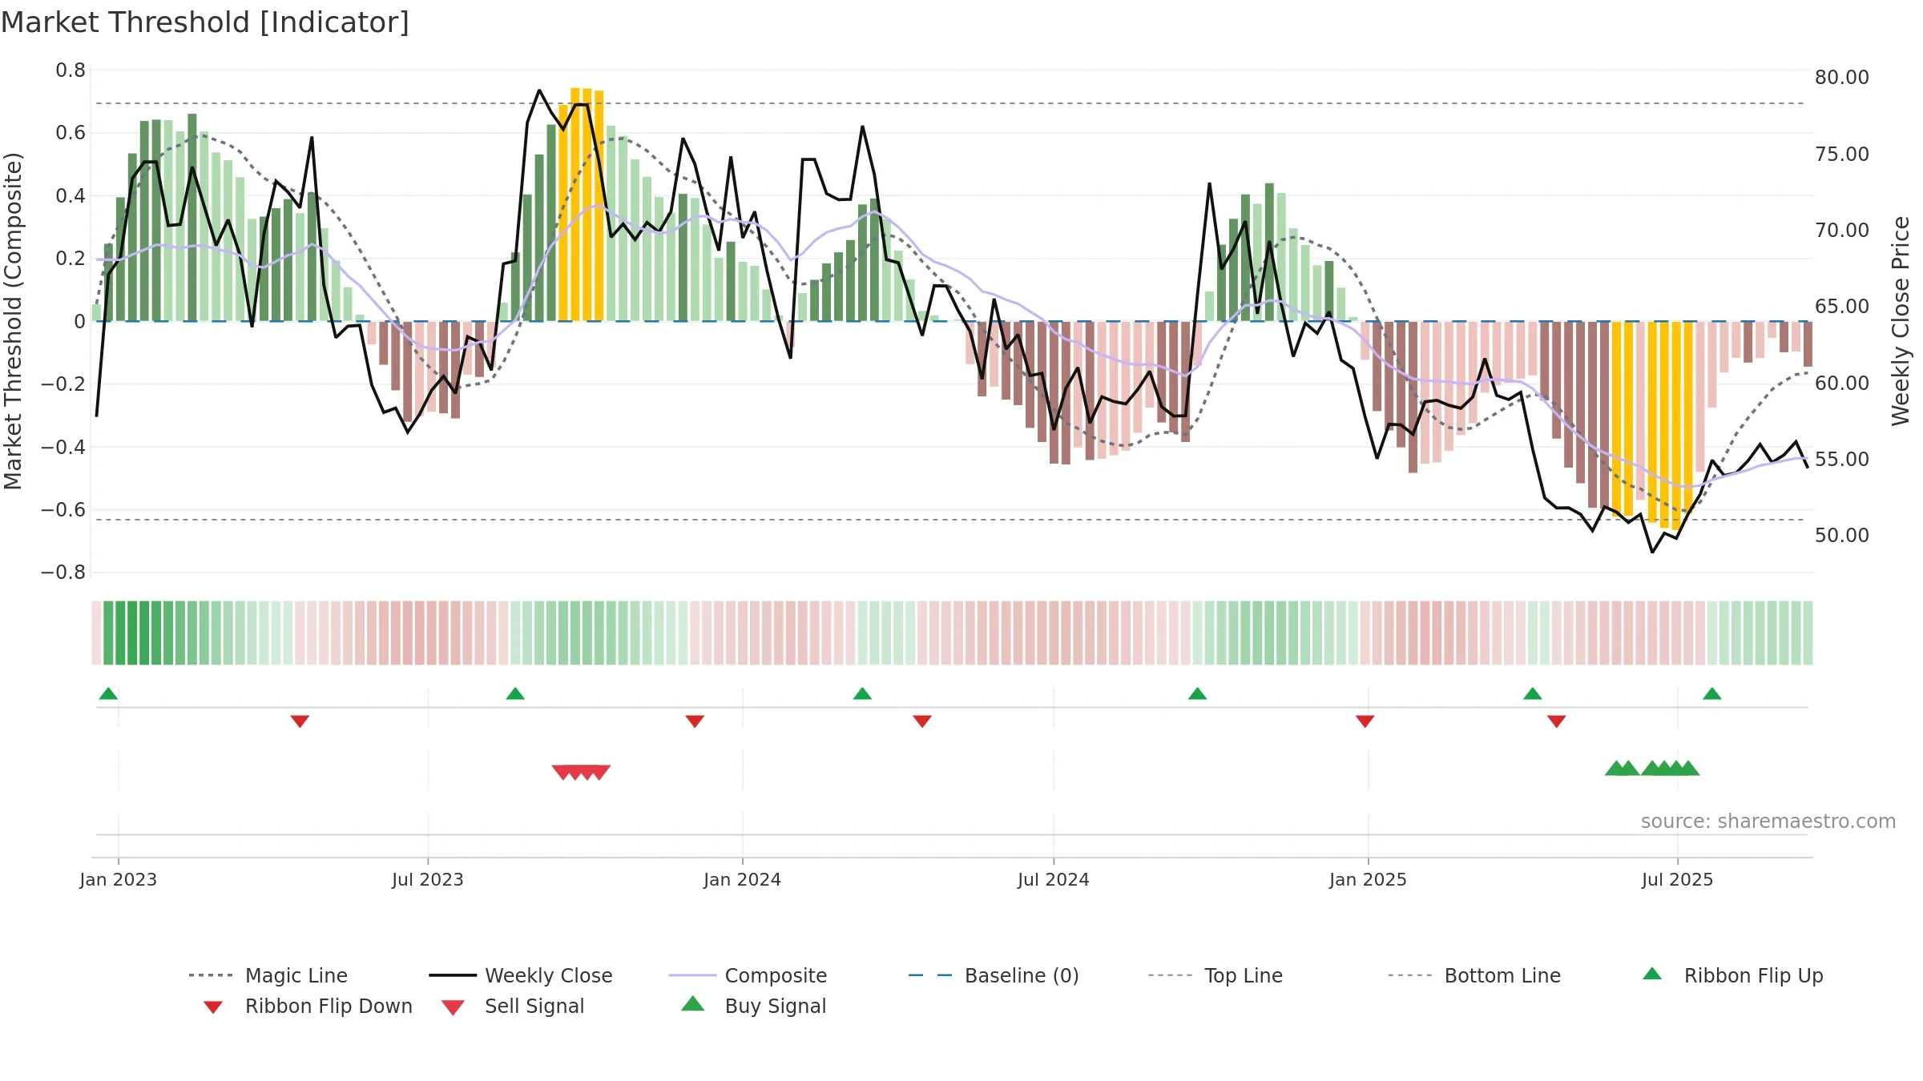Click the 50.00 price axis value
The width and height of the screenshot is (1923, 1081).
(x=1841, y=536)
